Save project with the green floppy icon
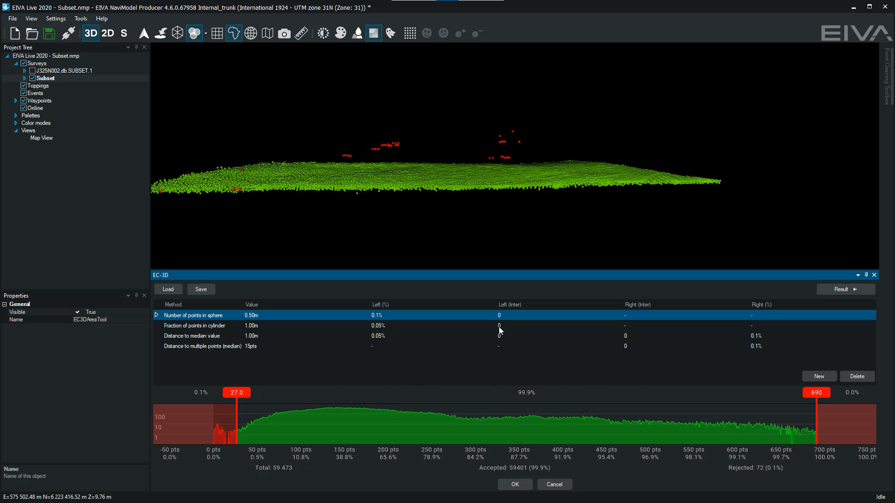Image resolution: width=895 pixels, height=503 pixels. coord(49,34)
